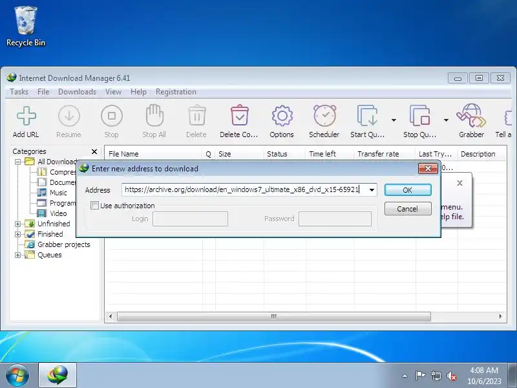Enable the Use authorization checkbox
The image size is (517, 388).
pos(94,205)
